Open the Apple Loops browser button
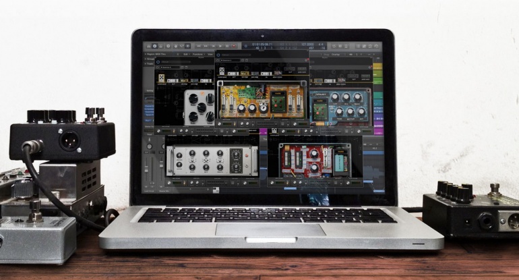This screenshot has width=519, height=280. 370,46
